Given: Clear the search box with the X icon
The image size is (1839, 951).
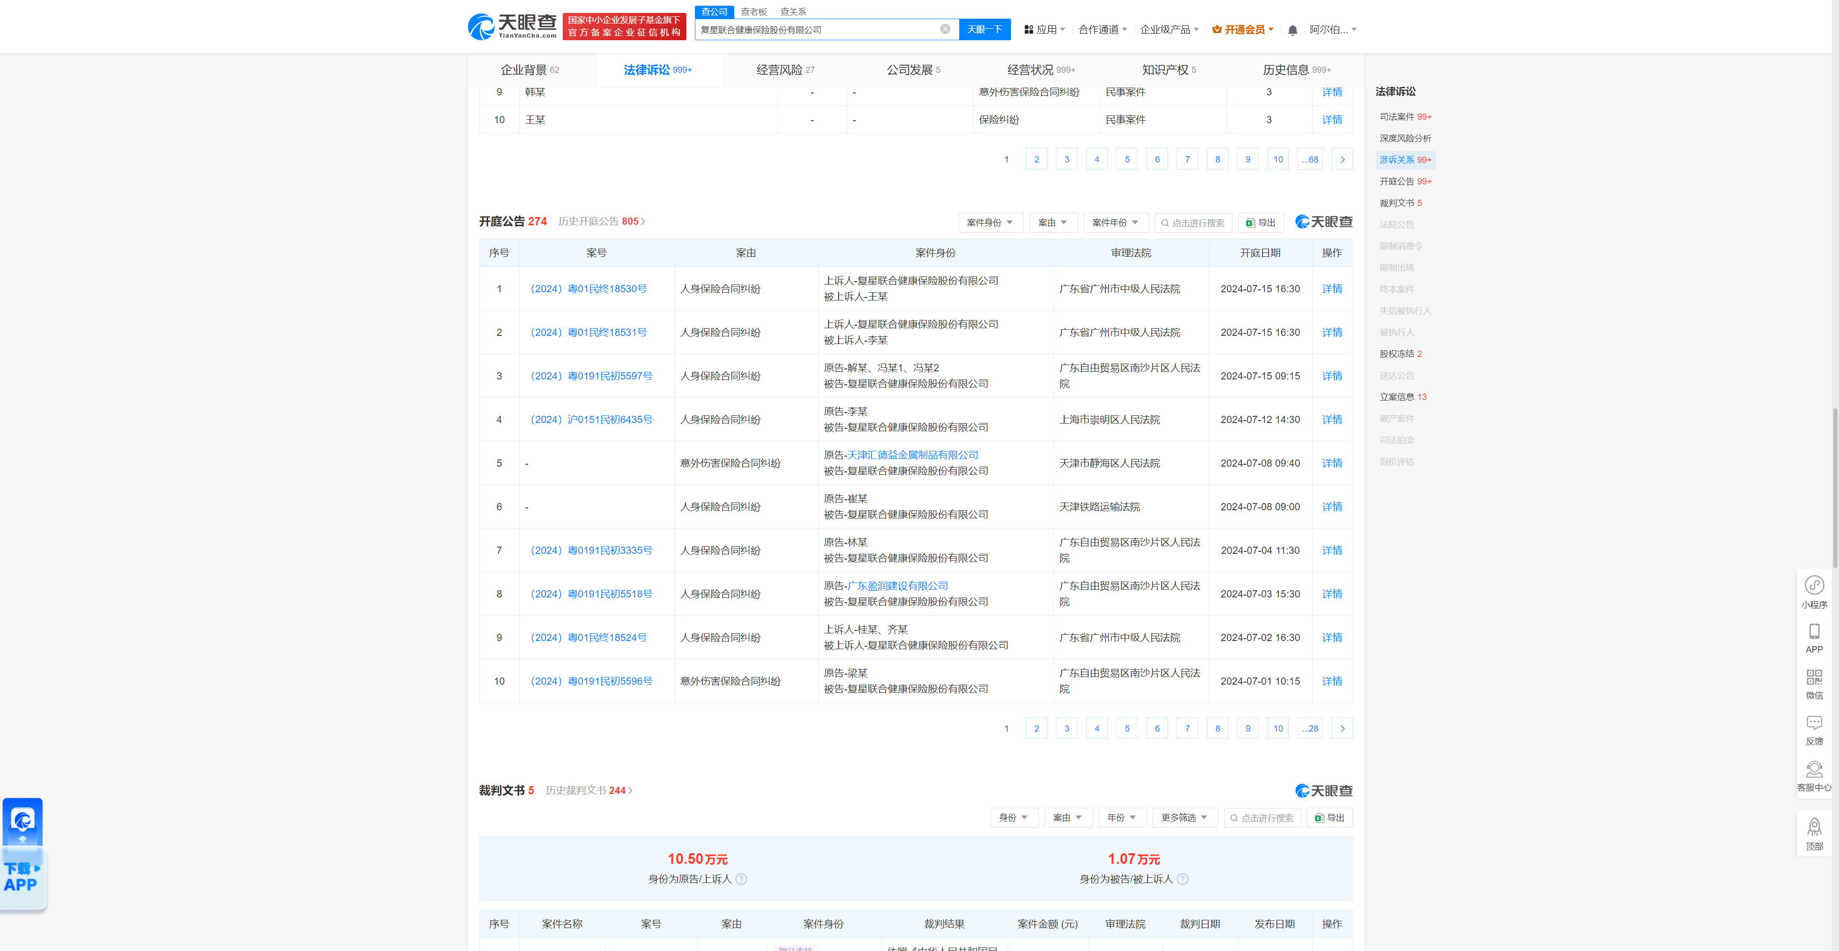Looking at the screenshot, I should pyautogui.click(x=945, y=29).
